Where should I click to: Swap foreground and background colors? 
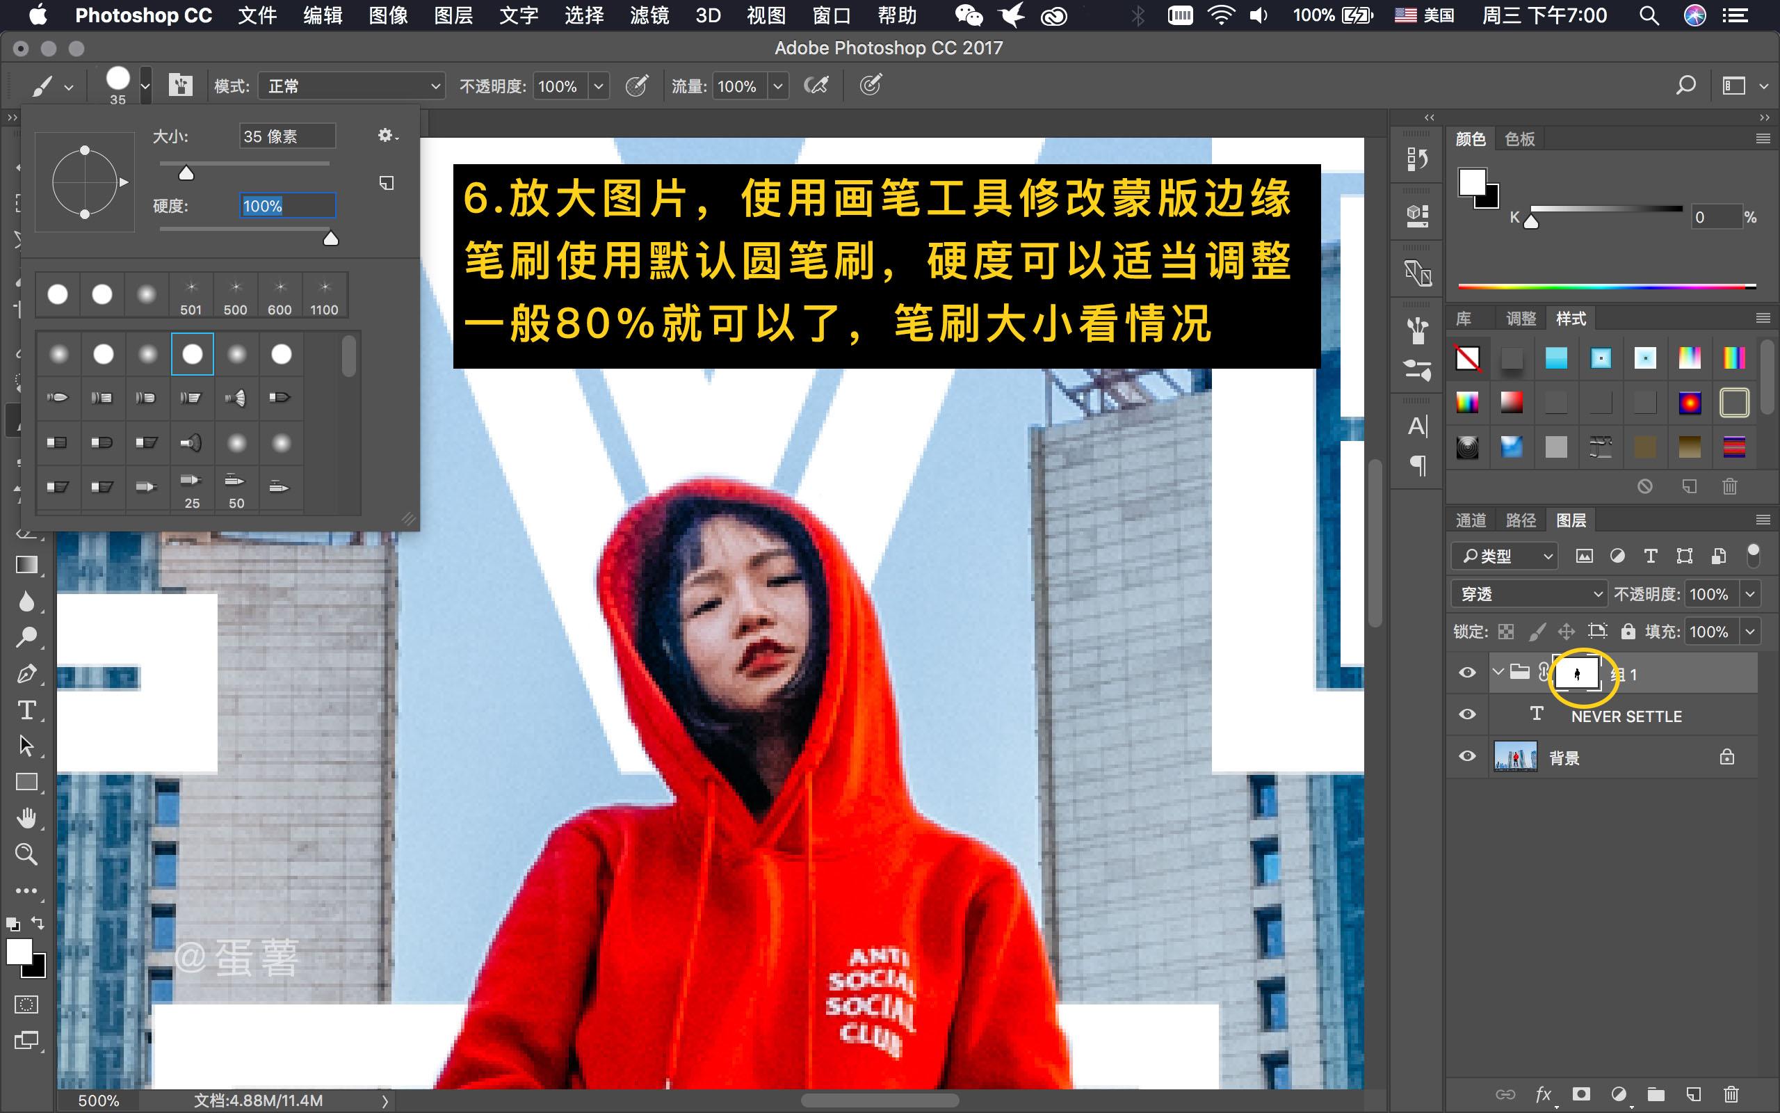[x=38, y=923]
